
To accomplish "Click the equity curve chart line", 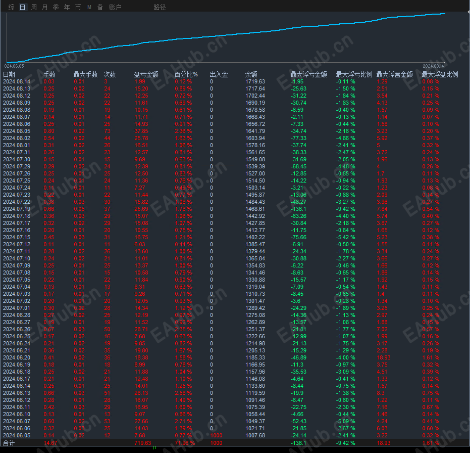I will [226, 35].
